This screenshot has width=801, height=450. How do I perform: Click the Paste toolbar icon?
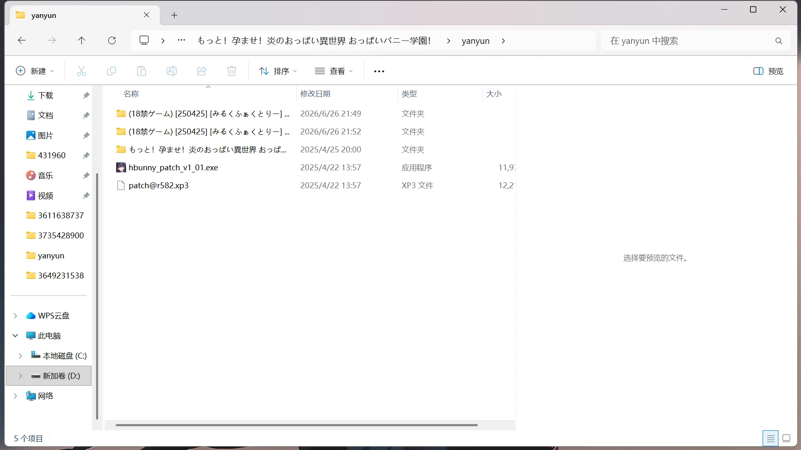(142, 71)
